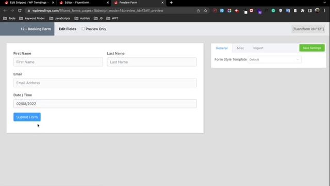Screen dimensions: 330x186
Task: Click the First Name input field
Action: [x=58, y=62]
